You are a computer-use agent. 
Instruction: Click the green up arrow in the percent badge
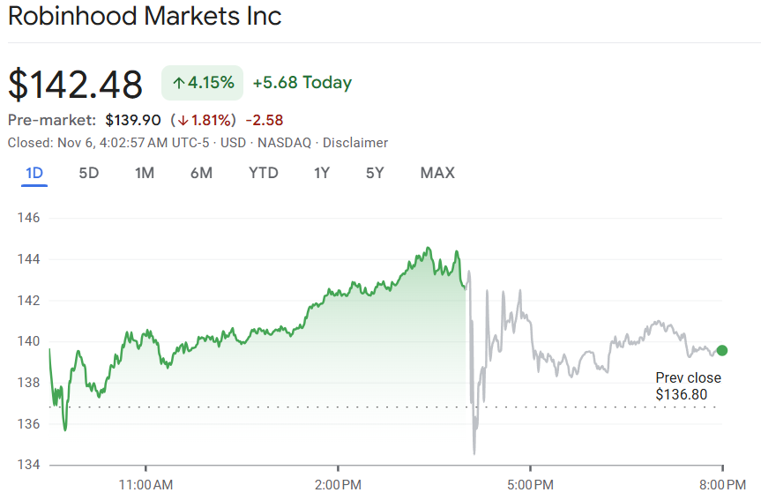coord(178,83)
